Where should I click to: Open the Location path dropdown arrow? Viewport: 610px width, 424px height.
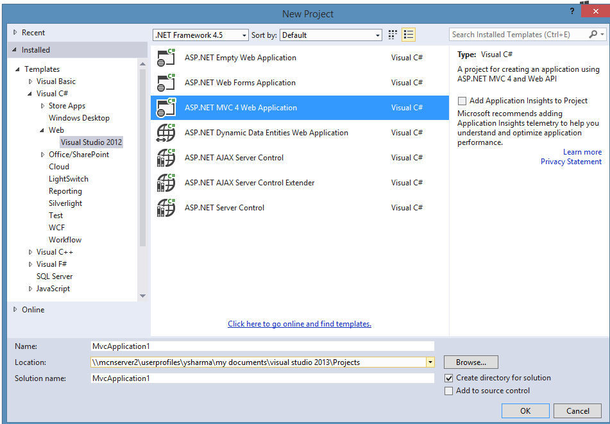[x=430, y=362]
